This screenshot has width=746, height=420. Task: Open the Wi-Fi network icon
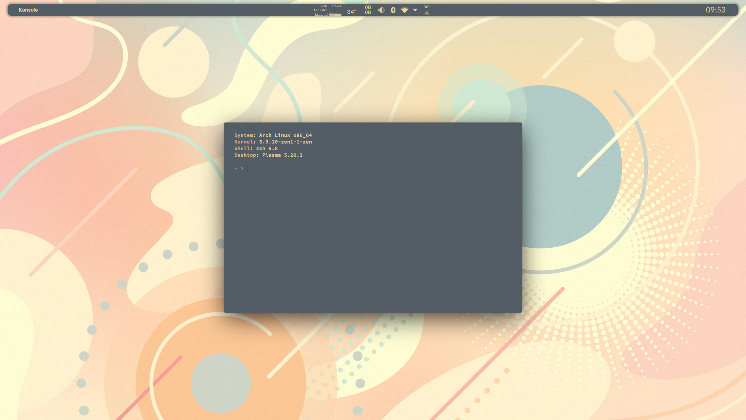coord(404,10)
